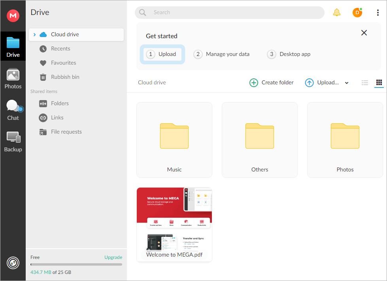The width and height of the screenshot is (387, 281).
Task: Open notifications bell
Action: (337, 13)
